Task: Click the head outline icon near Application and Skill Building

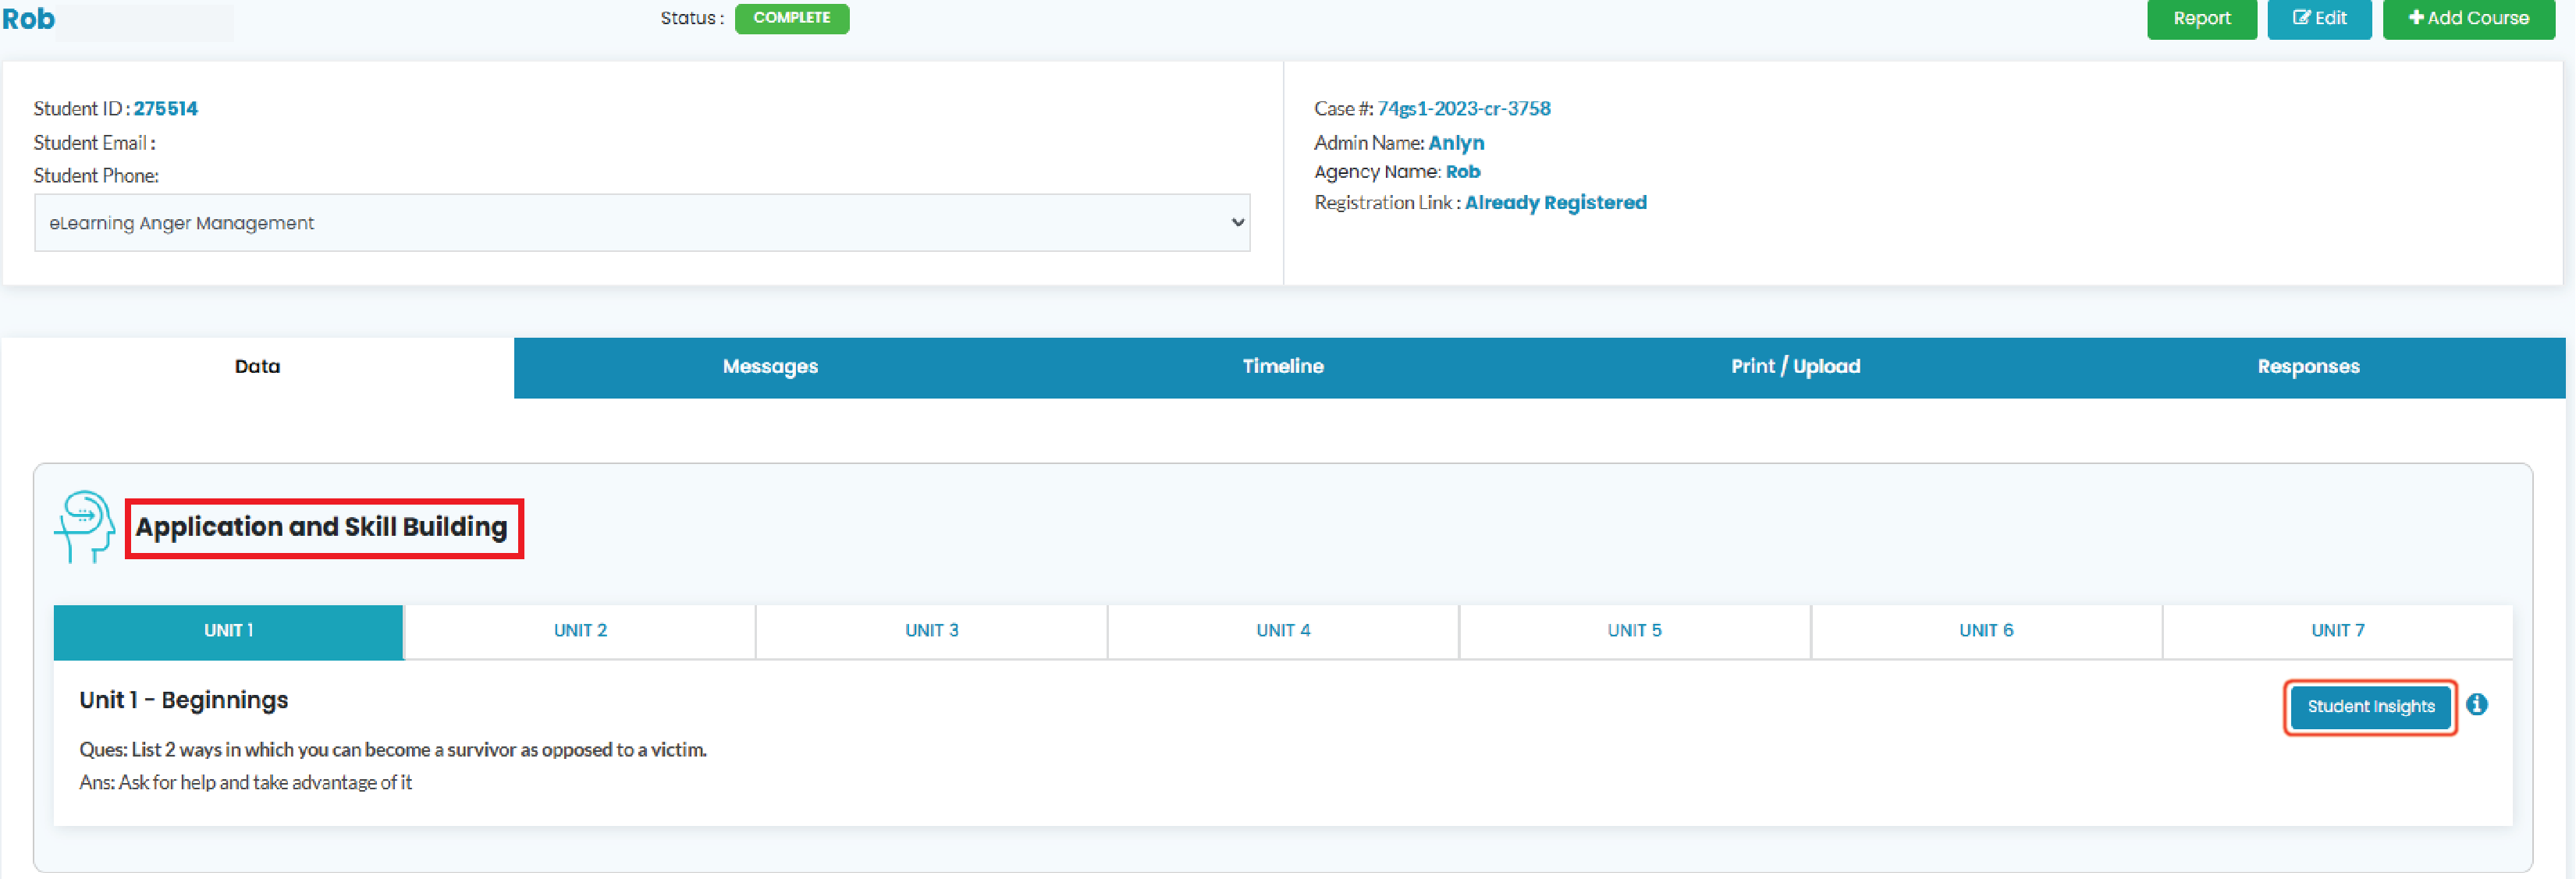Action: click(84, 528)
